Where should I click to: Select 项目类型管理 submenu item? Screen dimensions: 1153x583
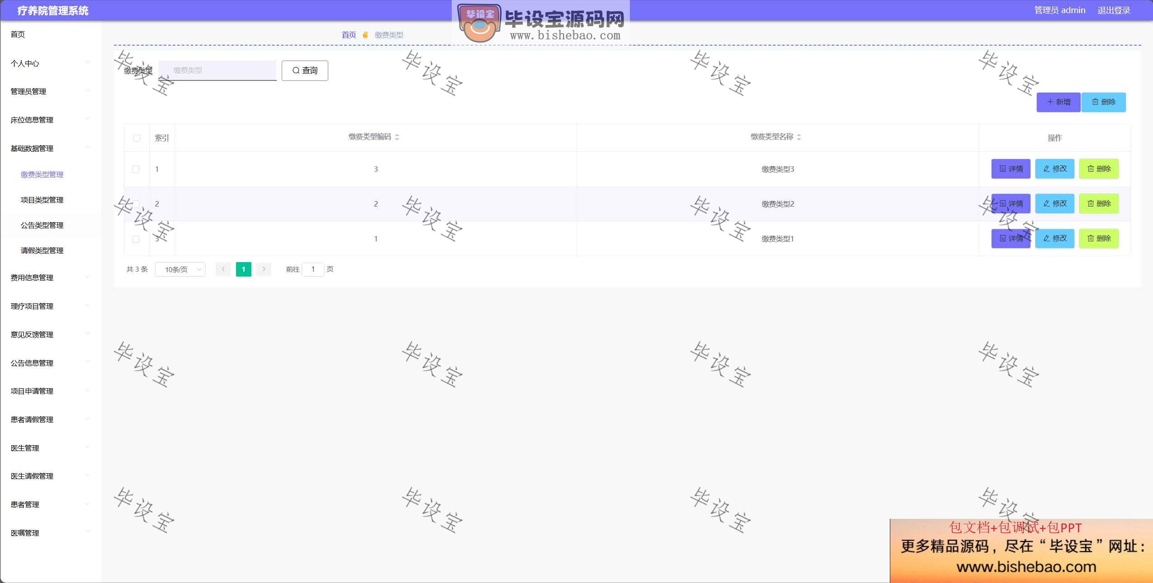point(51,200)
